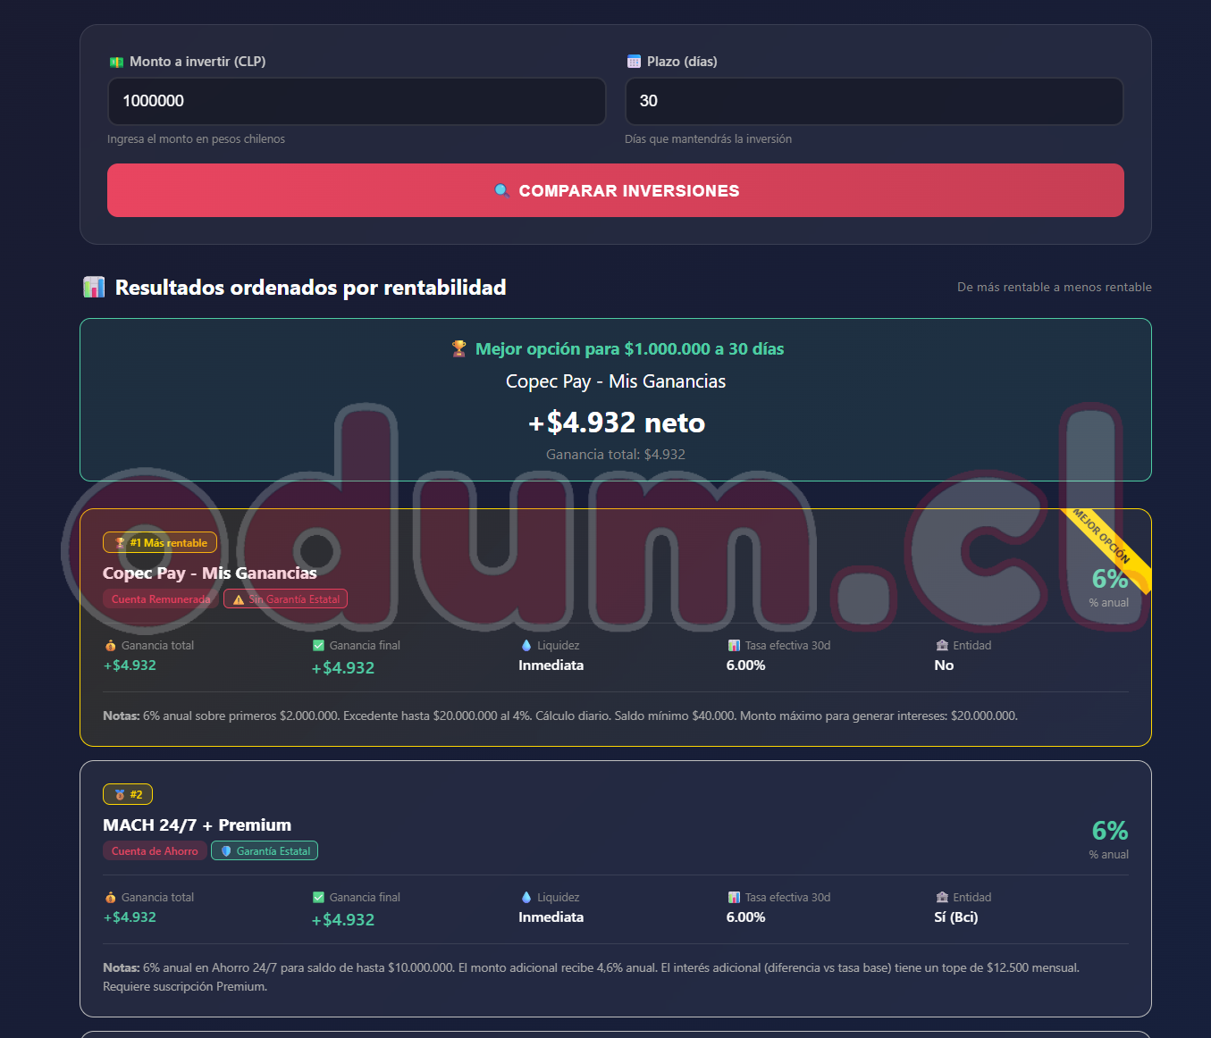
Task: Click Copec Pay's Tasa efectiva 30d chart icon
Action: coord(734,646)
